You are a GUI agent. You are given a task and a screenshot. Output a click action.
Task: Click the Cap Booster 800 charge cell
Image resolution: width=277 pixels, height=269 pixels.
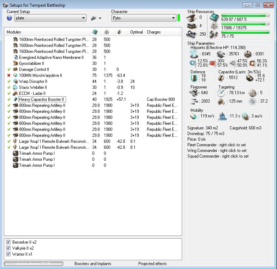tap(161, 99)
